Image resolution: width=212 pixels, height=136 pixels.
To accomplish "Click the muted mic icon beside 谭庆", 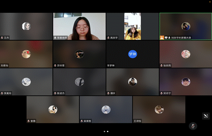I will pos(108,93).
